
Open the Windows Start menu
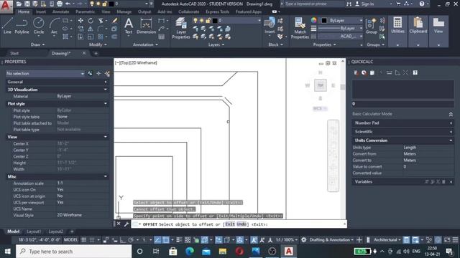(x=7, y=252)
